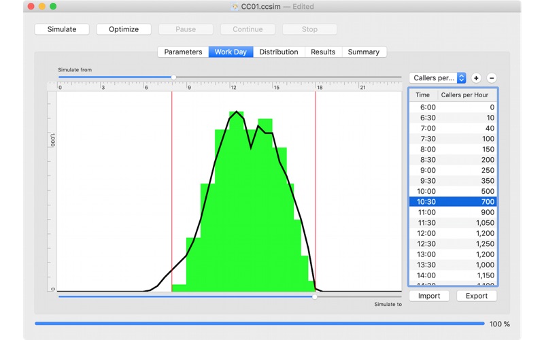Select the 8:30 row
Viewport: 544px width, 340px height.
click(x=453, y=160)
